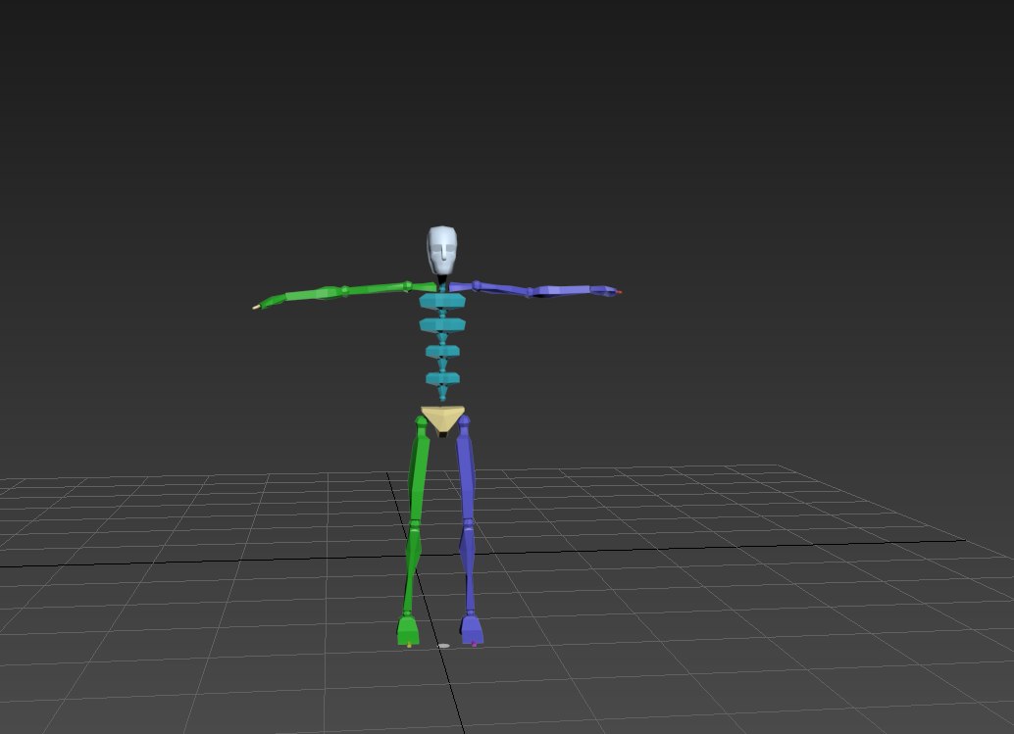Select the blue forearm bone
This screenshot has width=1014, height=734.
click(561, 291)
